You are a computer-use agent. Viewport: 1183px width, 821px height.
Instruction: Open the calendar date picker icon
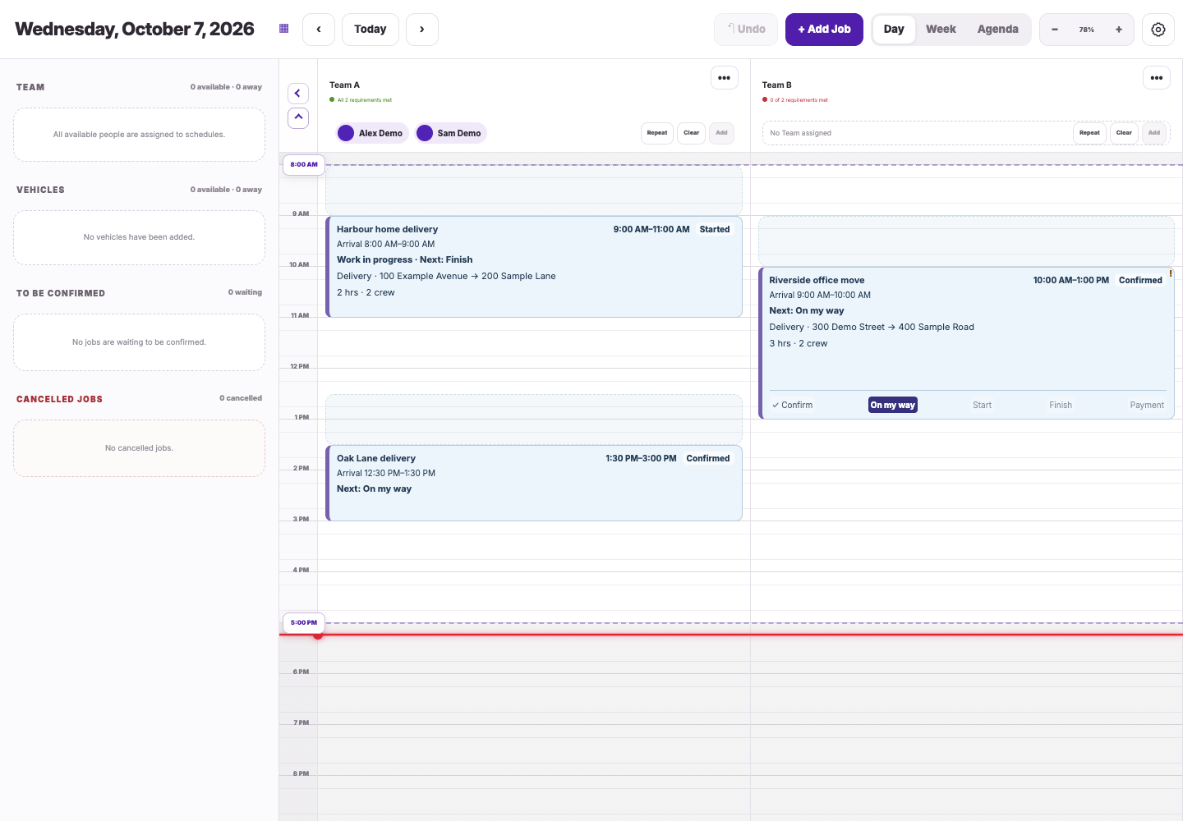(284, 29)
